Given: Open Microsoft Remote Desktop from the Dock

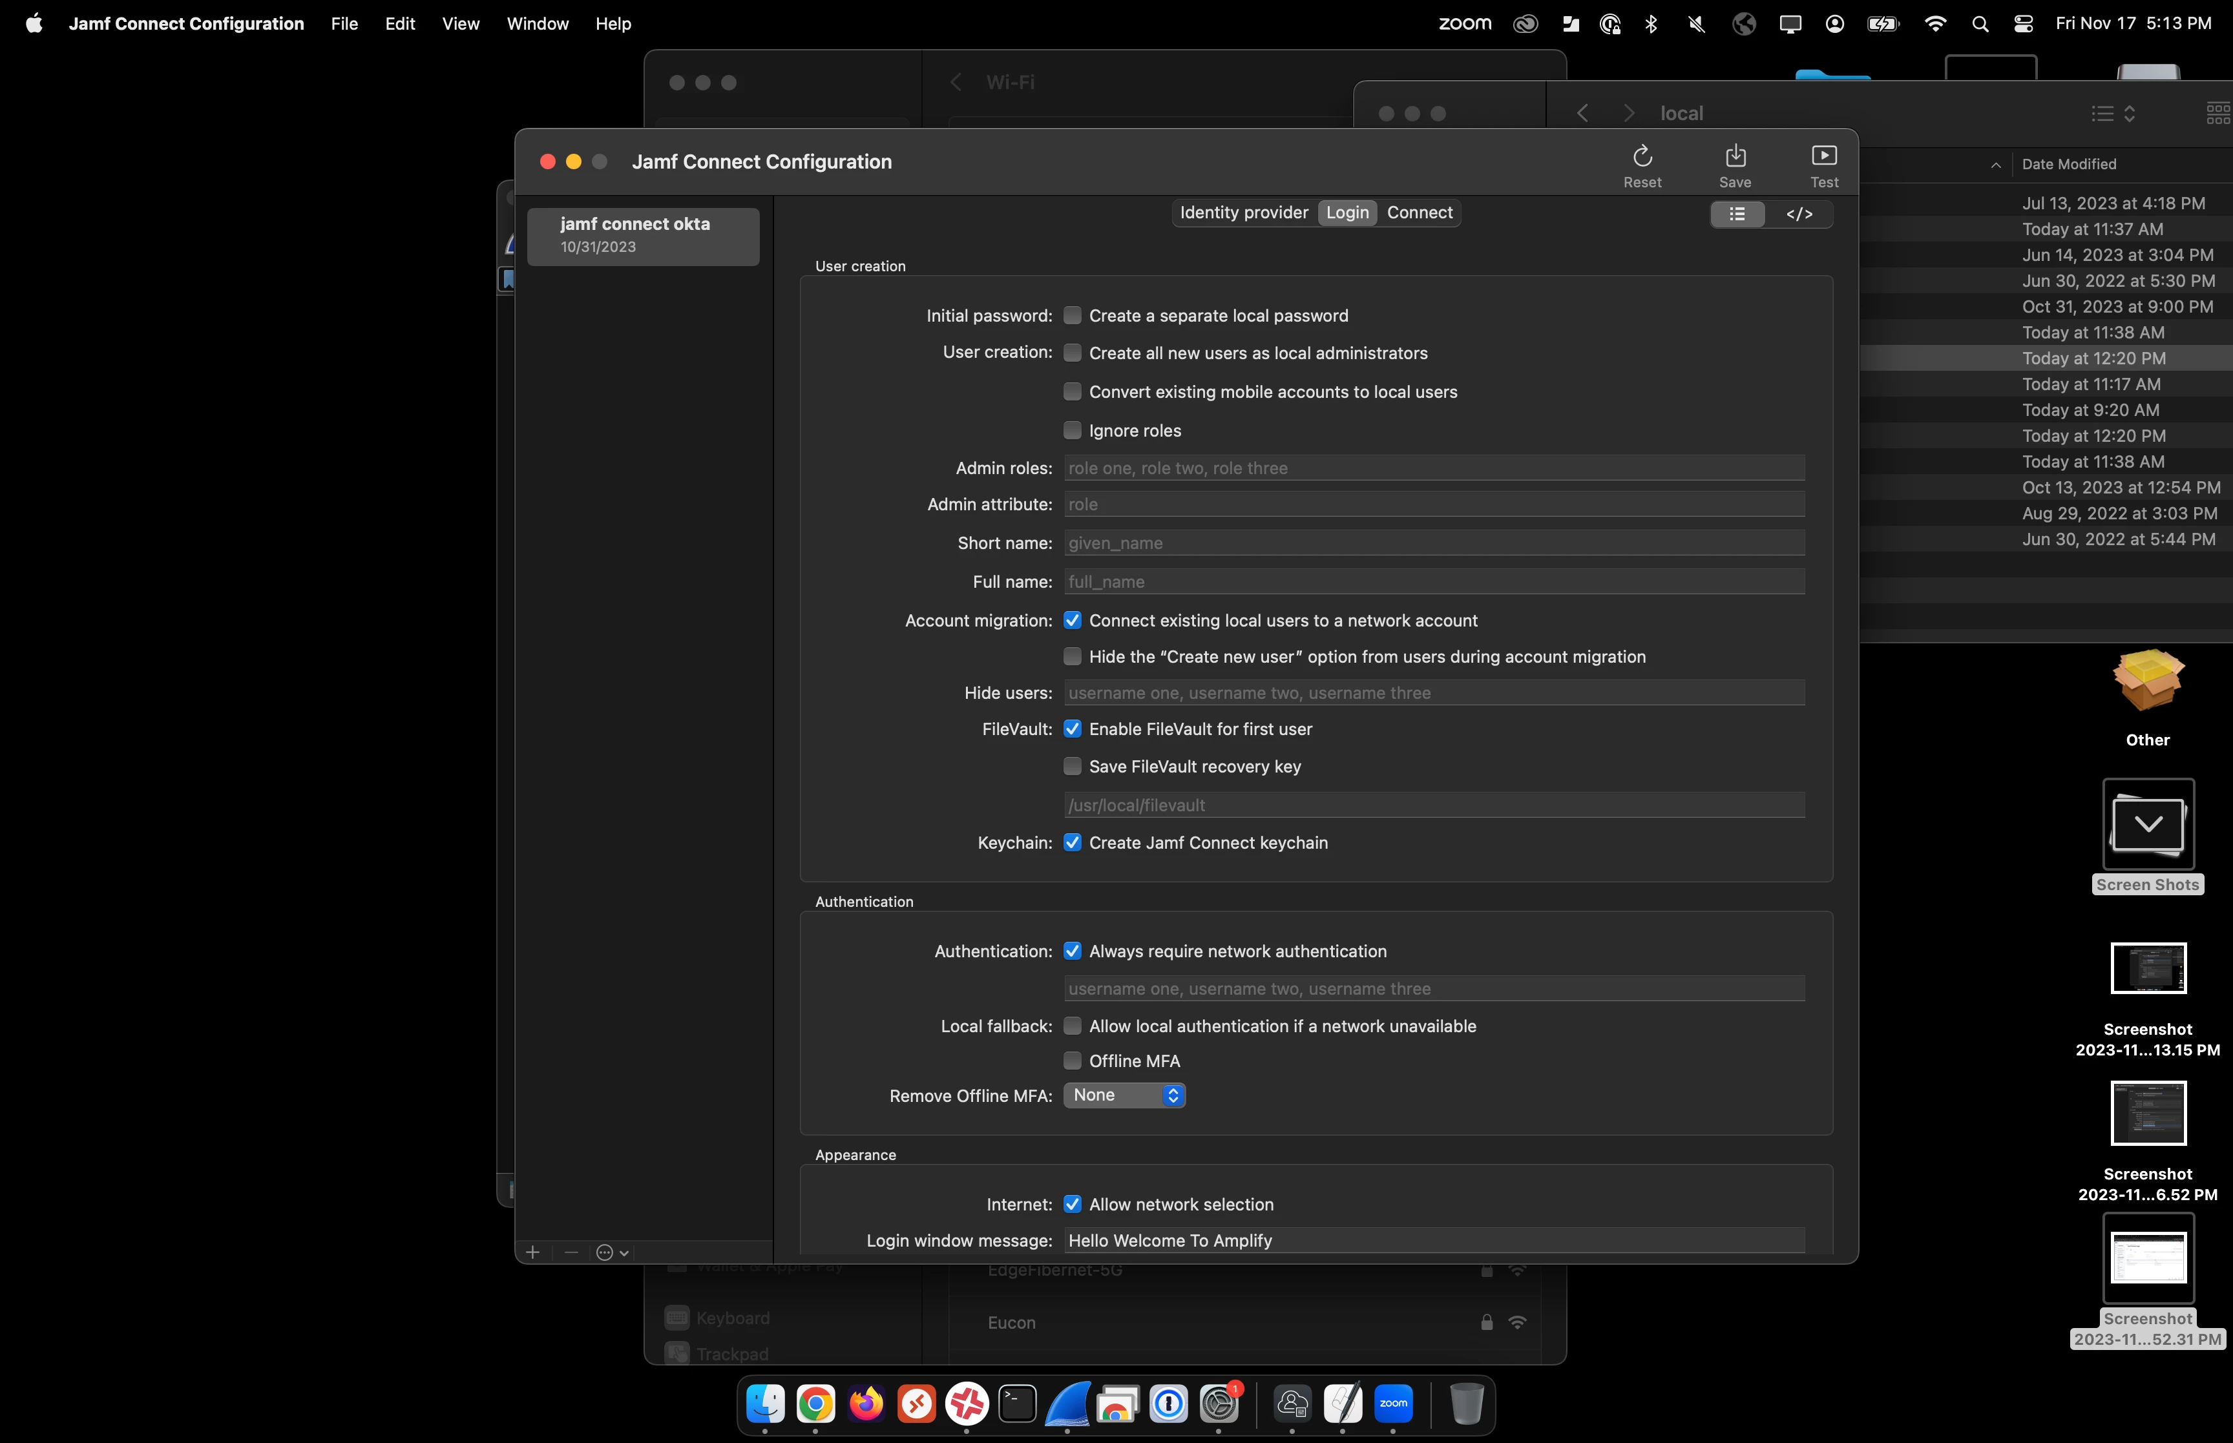Looking at the screenshot, I should pos(916,1403).
